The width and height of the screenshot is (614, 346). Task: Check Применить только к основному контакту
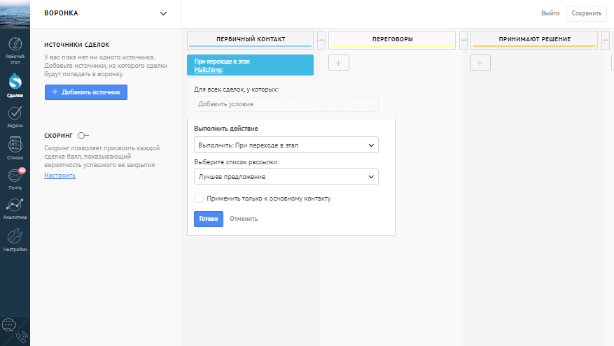[199, 199]
